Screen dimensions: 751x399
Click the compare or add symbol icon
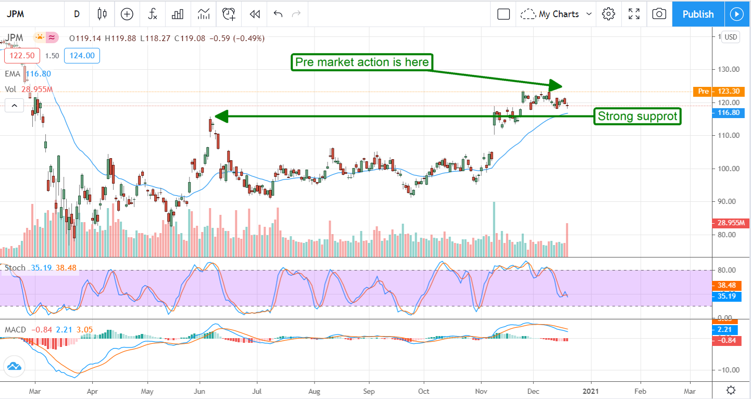[x=127, y=14]
